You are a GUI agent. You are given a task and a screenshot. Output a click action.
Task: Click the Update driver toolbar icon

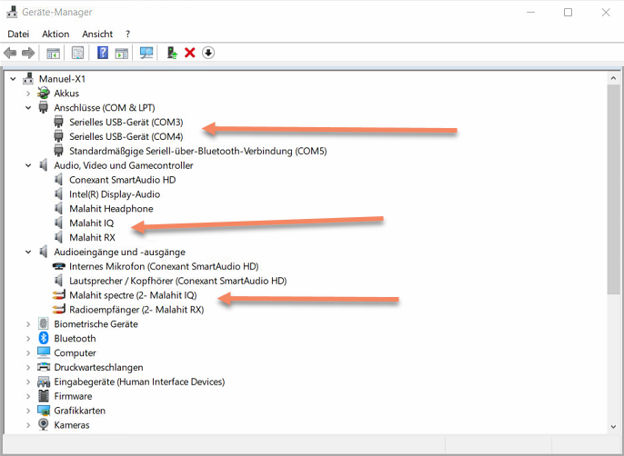172,53
